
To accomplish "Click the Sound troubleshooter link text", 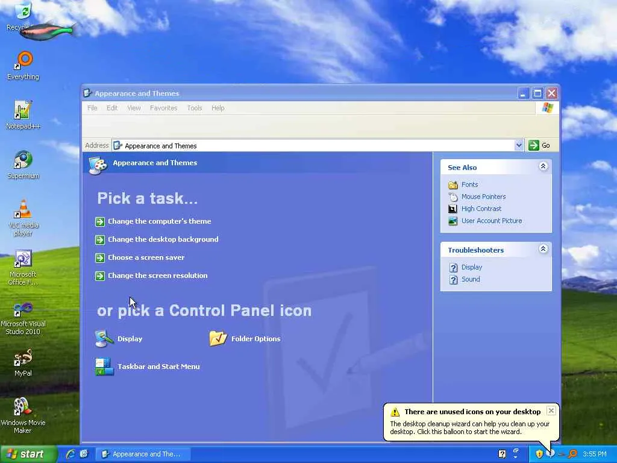I will [x=470, y=279].
